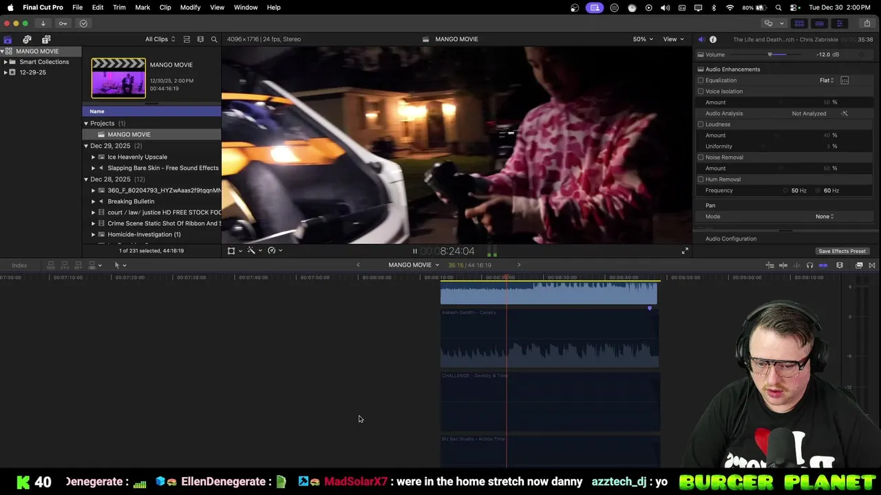Toggle the Volume section checkbox

(x=701, y=54)
